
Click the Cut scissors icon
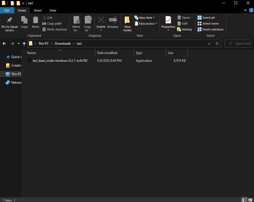(x=44, y=18)
